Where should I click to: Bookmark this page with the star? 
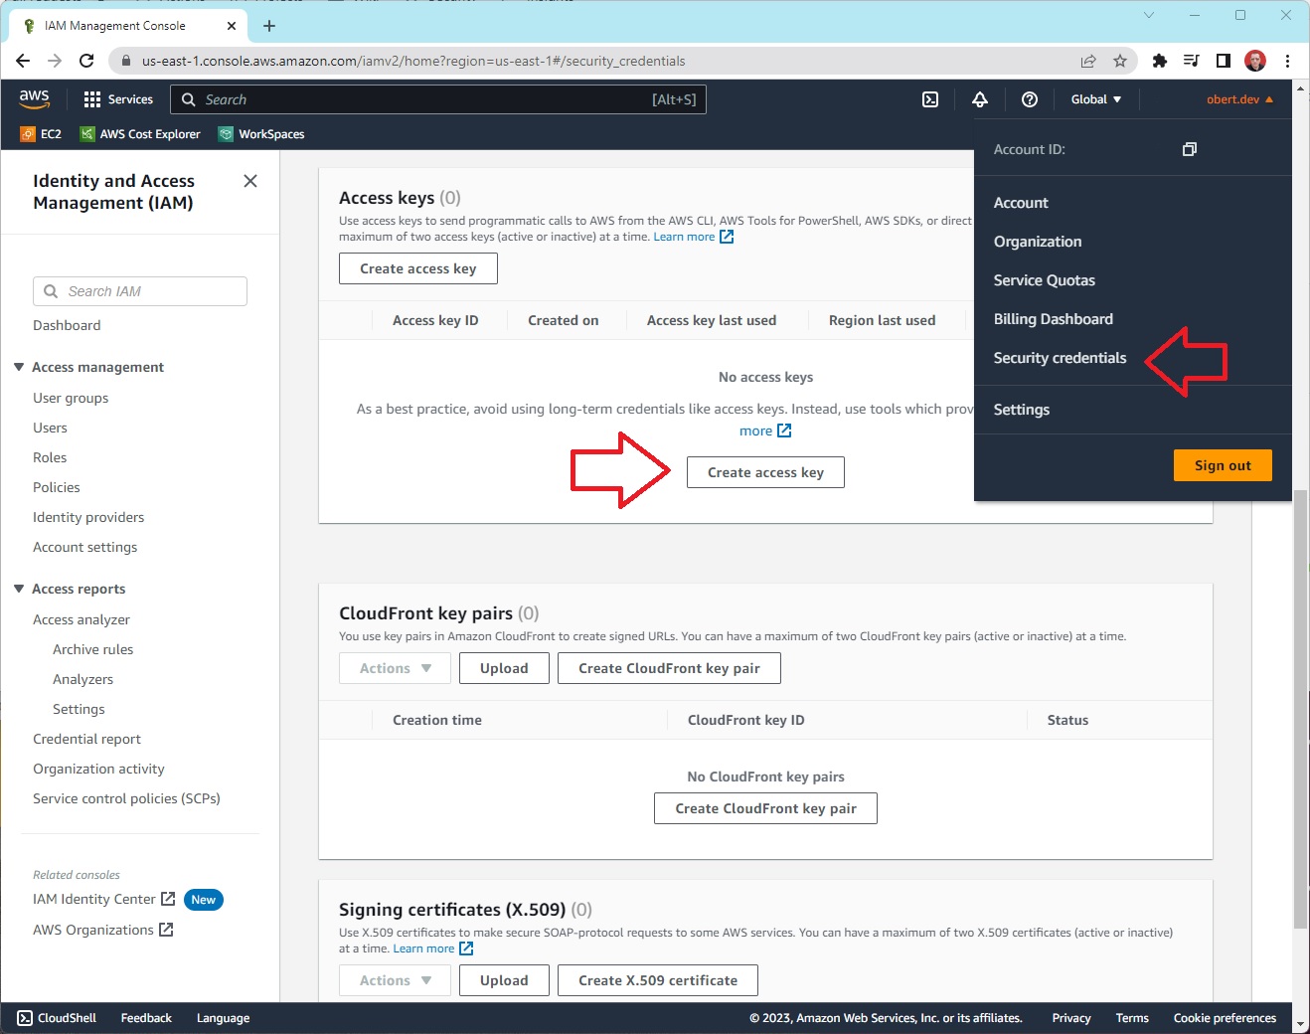1120,61
